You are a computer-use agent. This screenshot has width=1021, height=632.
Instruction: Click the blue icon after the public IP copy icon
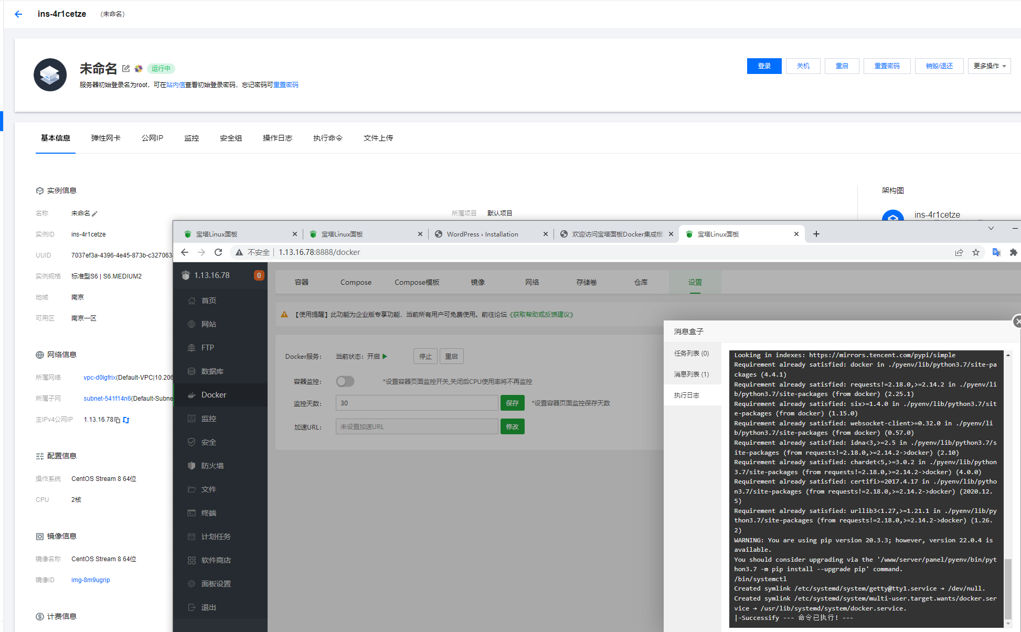tap(126, 420)
